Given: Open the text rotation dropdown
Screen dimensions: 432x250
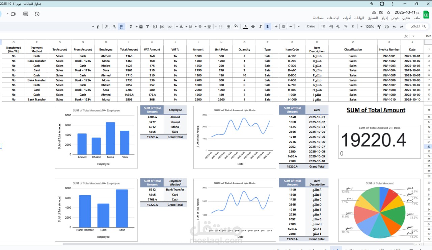Looking at the screenshot, I should tap(180, 26).
